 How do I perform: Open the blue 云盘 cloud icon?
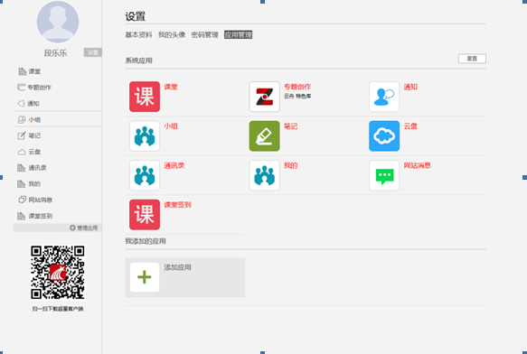point(384,136)
